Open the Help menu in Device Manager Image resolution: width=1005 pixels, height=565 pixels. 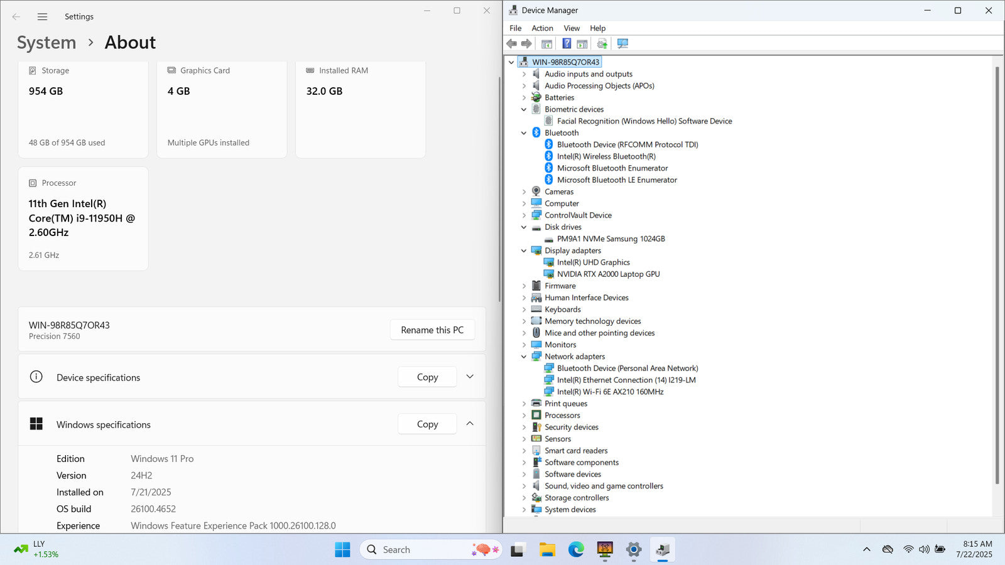point(597,28)
